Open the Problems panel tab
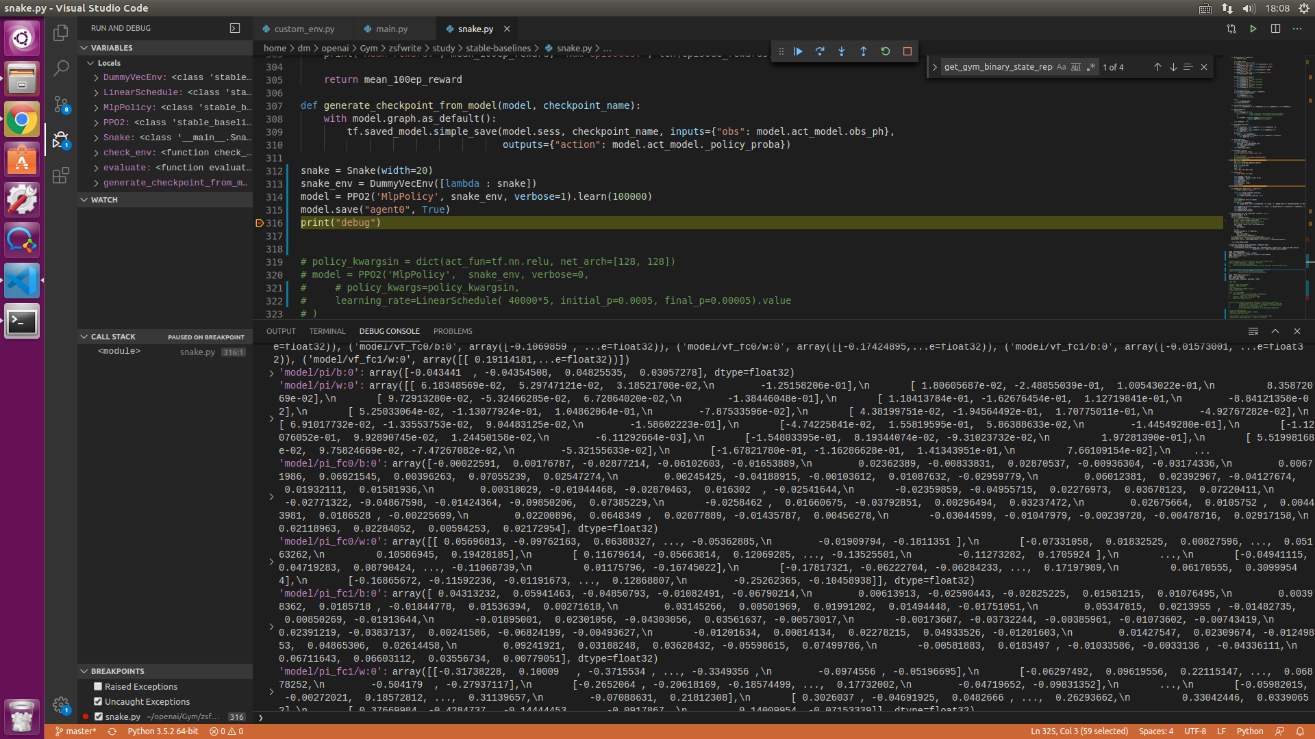The image size is (1315, 739). tap(453, 331)
